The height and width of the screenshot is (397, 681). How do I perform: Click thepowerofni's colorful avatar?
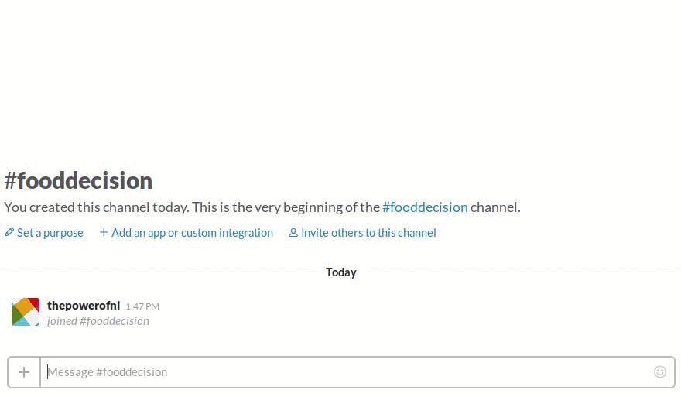[26, 312]
